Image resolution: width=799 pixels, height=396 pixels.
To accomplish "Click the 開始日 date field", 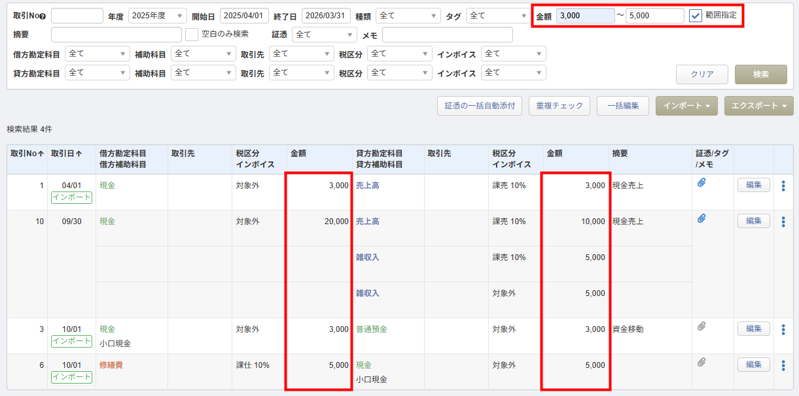I will pos(244,16).
